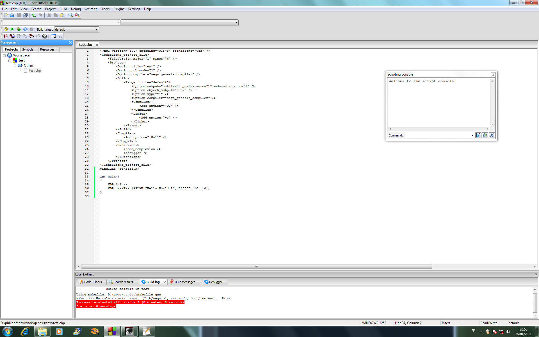Image resolution: width=539 pixels, height=337 pixels.
Task: Click the Build gear icon
Action: 6,29
